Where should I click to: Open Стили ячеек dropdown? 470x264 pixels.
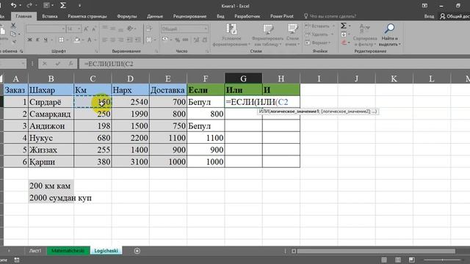pyautogui.click(x=292, y=35)
